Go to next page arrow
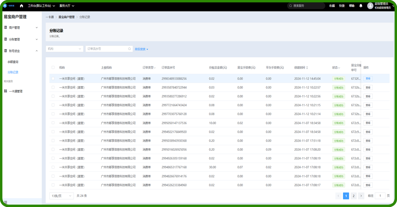This screenshot has height=207, width=397. pos(361,196)
